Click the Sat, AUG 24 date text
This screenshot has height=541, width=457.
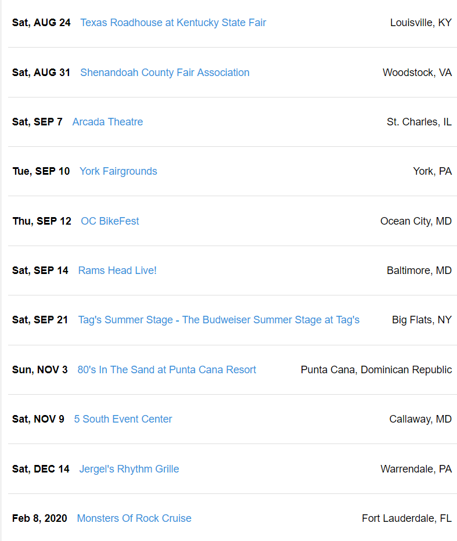41,23
